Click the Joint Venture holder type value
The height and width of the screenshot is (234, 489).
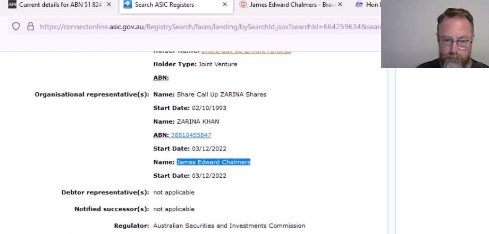coord(218,64)
